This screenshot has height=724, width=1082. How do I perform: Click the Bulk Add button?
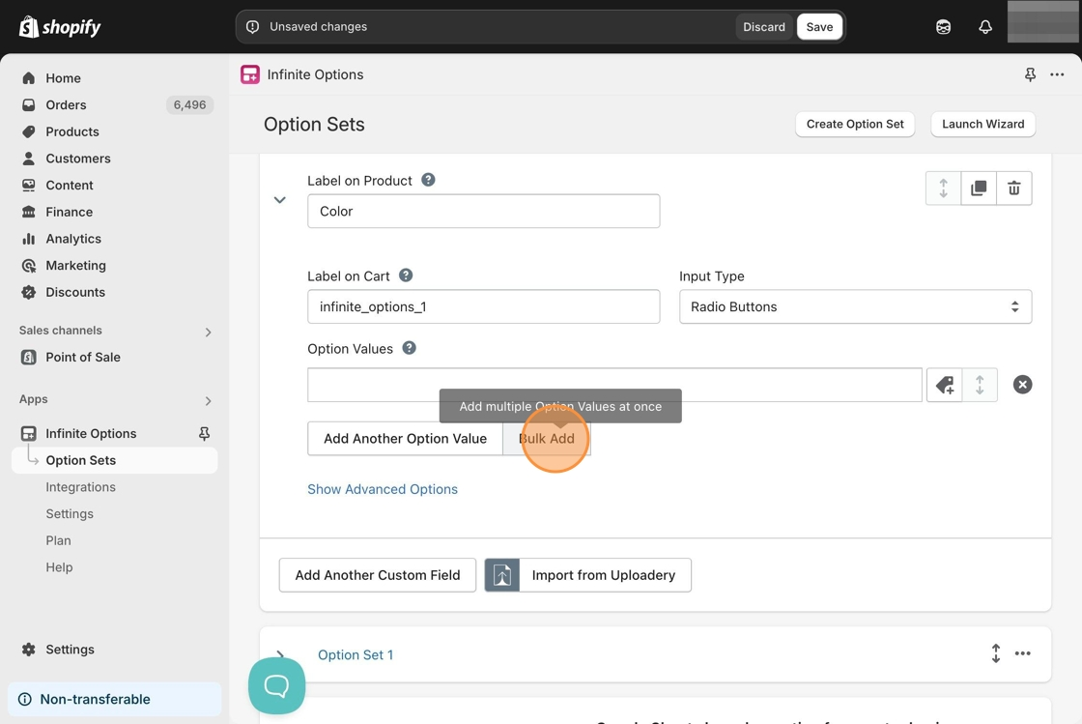[547, 439]
